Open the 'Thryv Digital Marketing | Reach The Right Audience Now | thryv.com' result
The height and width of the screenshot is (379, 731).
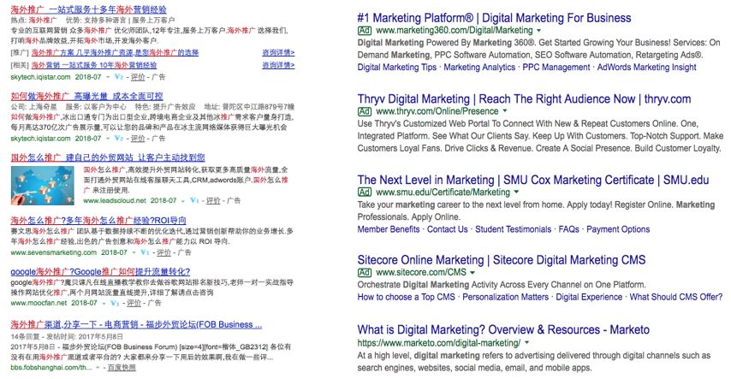pyautogui.click(x=524, y=99)
